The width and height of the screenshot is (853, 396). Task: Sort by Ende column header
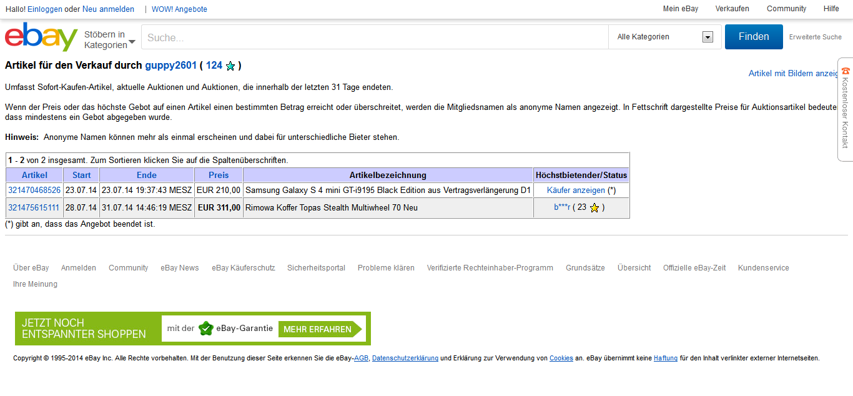147,175
